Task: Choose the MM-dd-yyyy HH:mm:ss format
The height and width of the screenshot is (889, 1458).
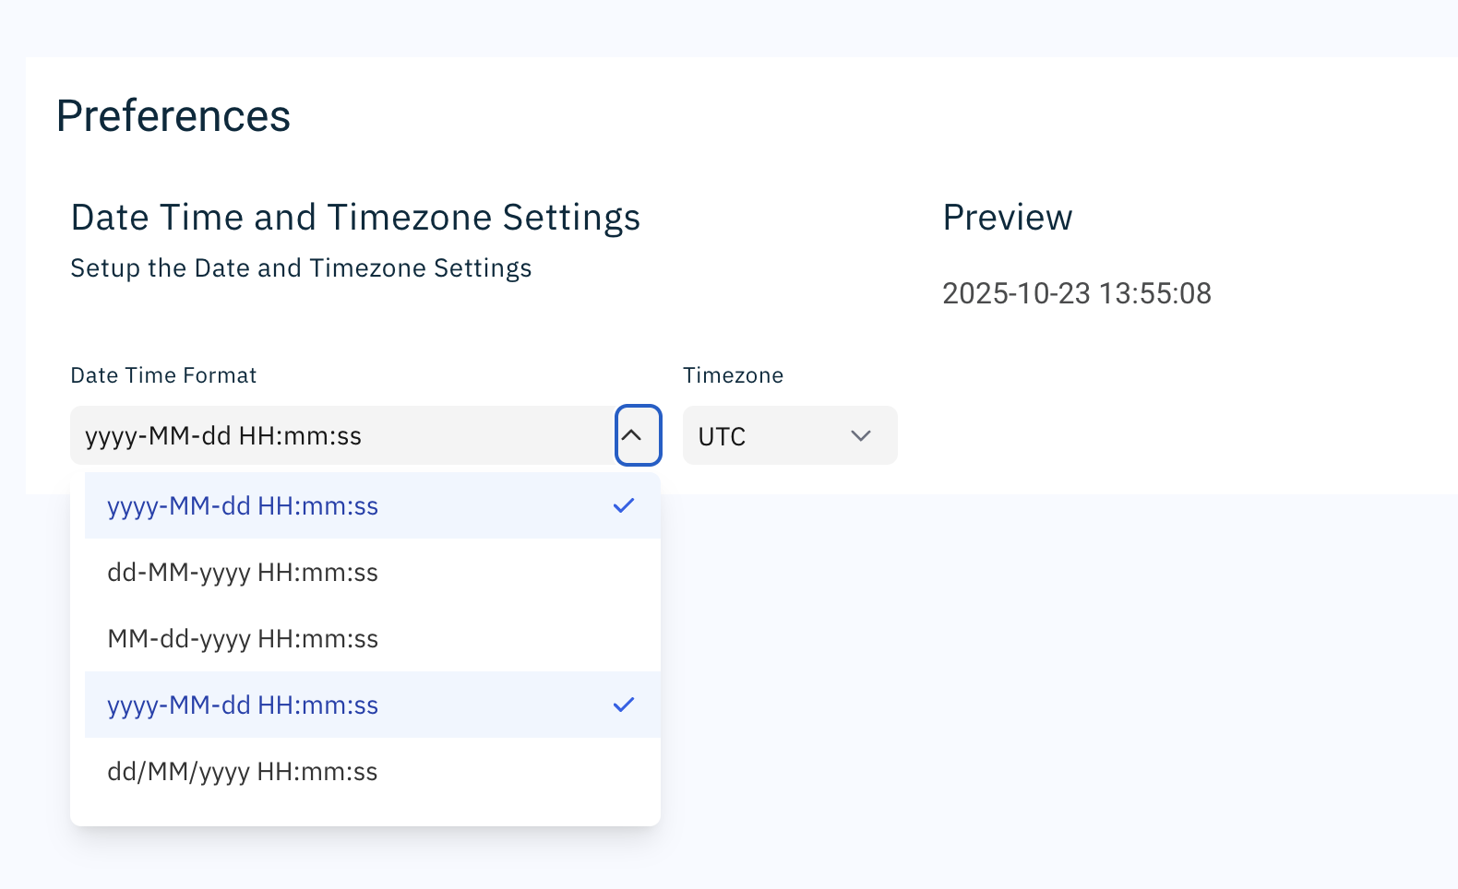Action: coord(243,639)
